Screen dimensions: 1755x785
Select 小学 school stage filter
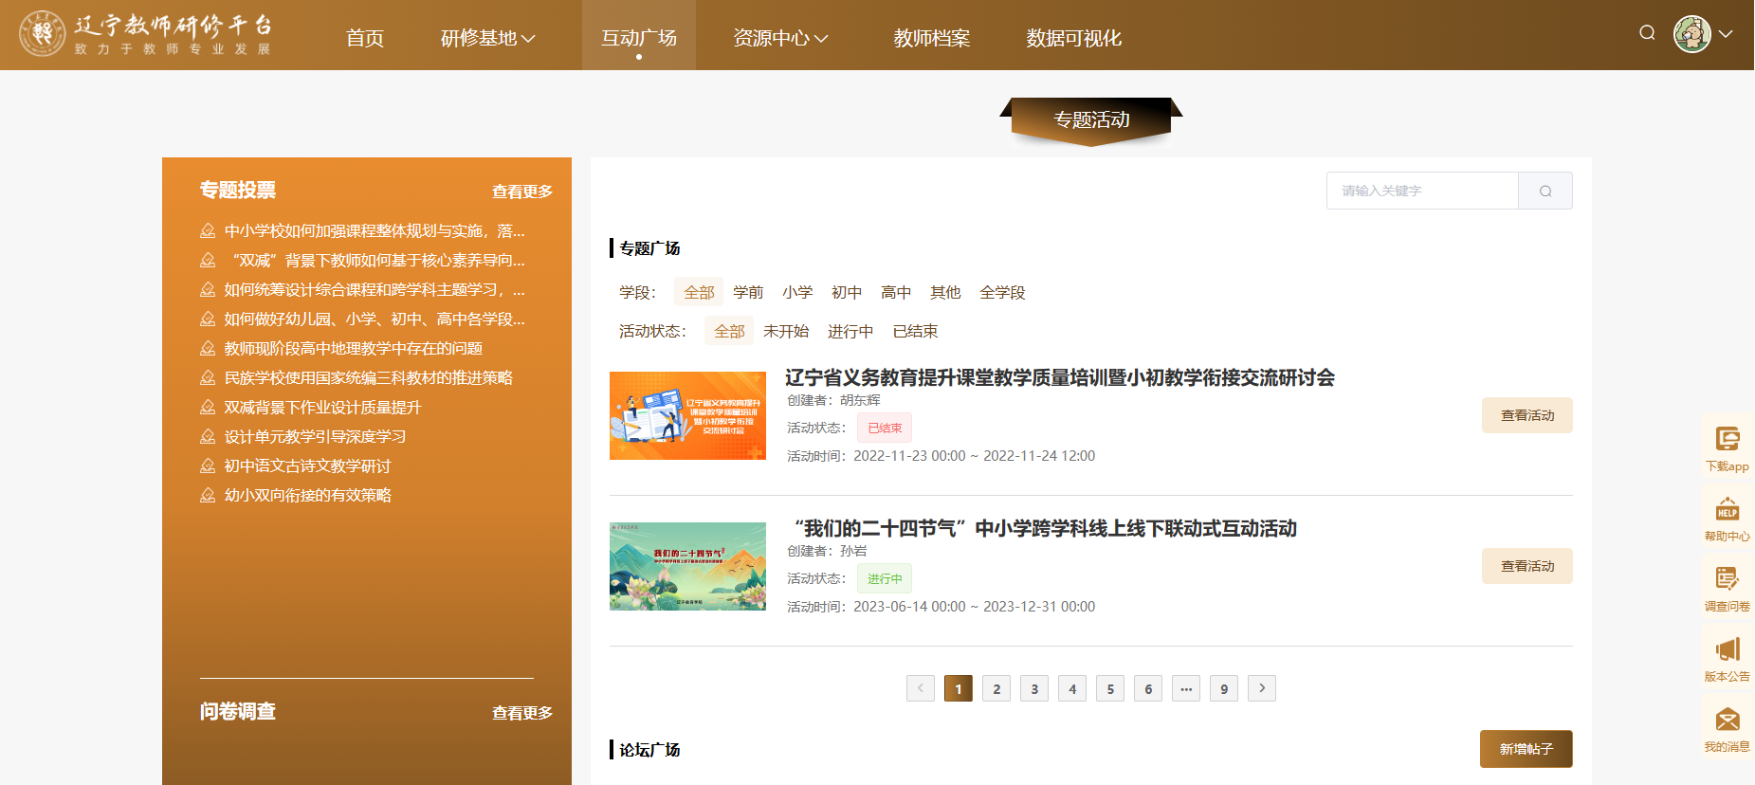797,292
